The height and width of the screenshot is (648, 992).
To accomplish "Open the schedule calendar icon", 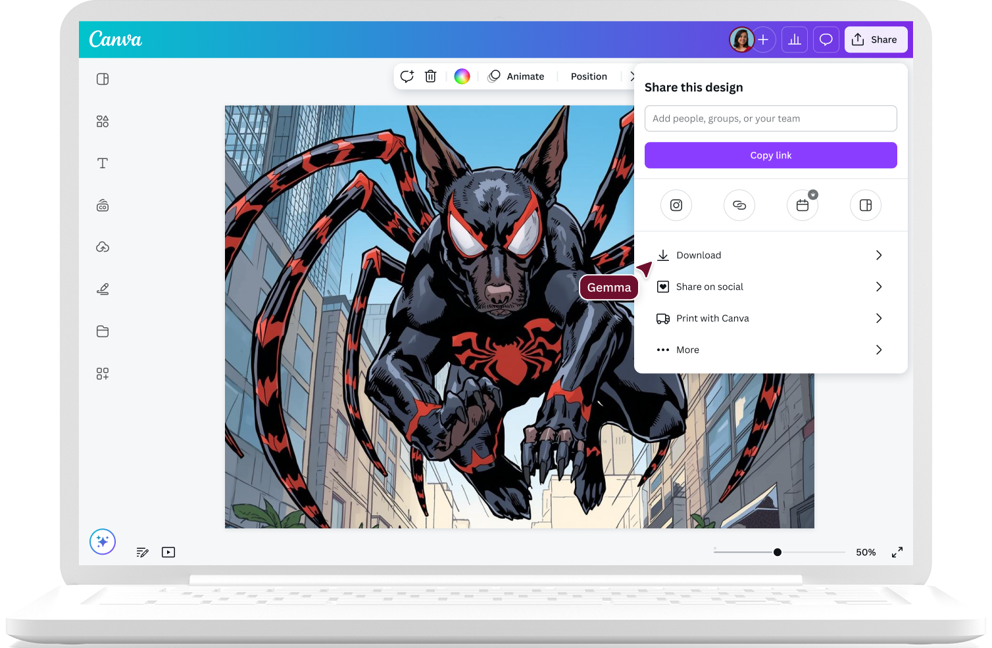I will pyautogui.click(x=803, y=205).
